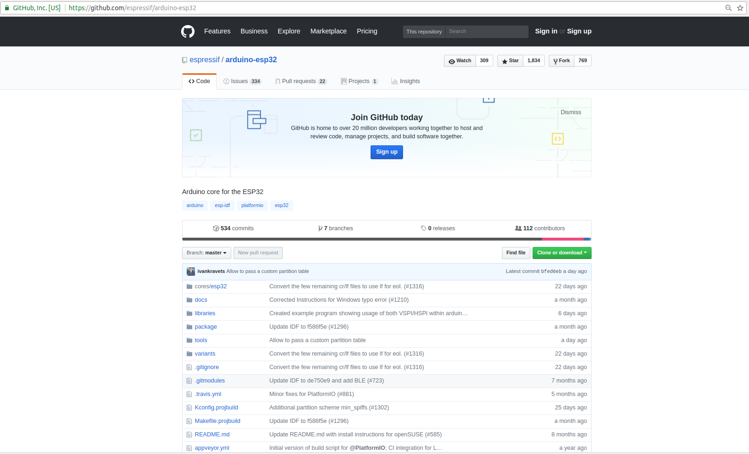View the 1,834 stargazers count

coord(534,61)
